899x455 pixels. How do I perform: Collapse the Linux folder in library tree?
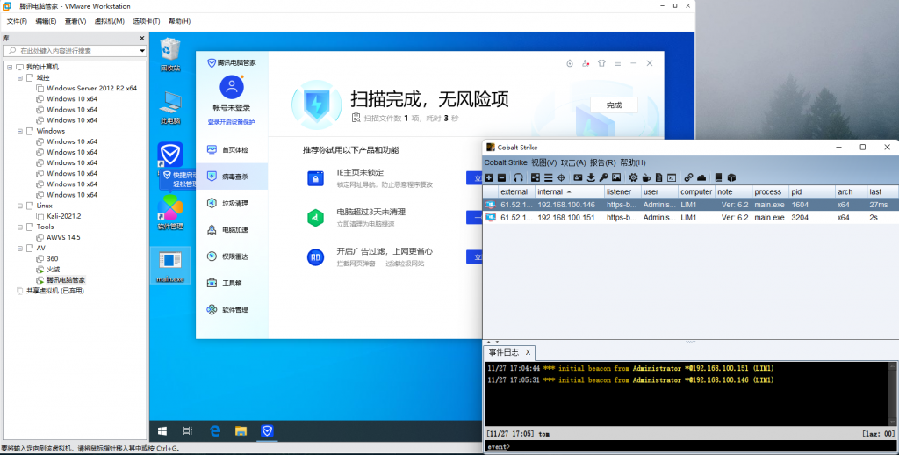point(20,206)
